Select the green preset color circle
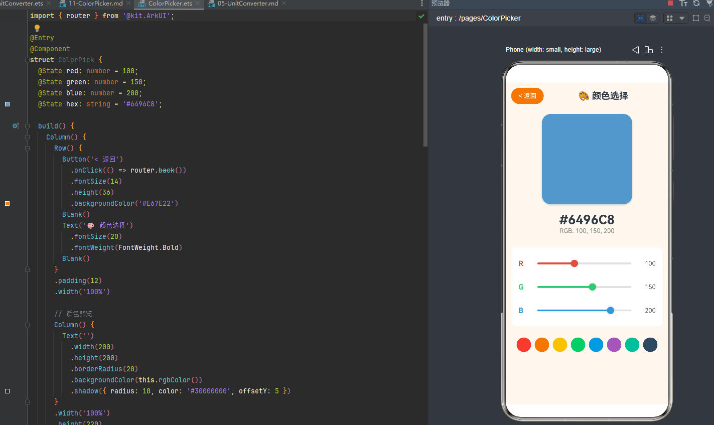This screenshot has height=425, width=714. 578,345
